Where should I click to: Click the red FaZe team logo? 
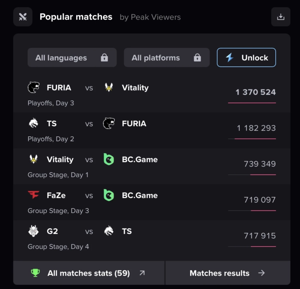tap(34, 195)
